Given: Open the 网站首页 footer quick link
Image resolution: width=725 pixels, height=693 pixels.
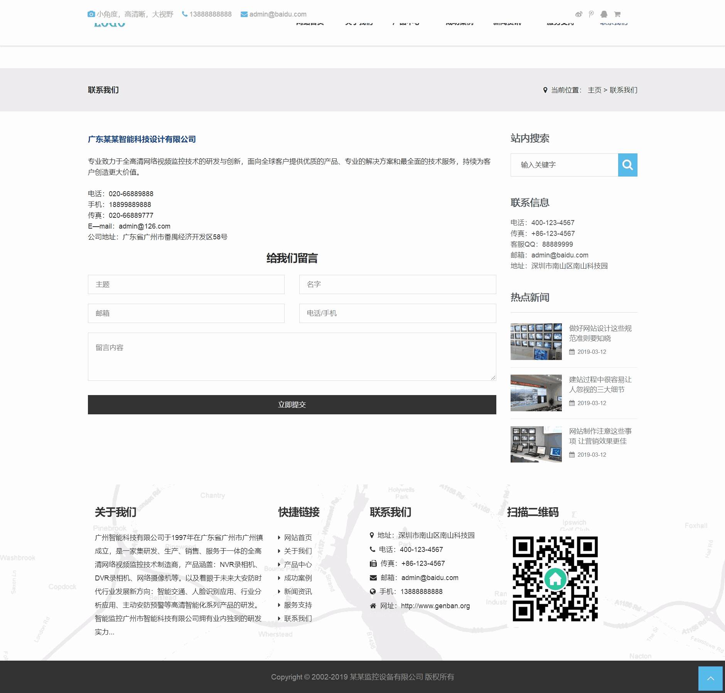Looking at the screenshot, I should 298,538.
